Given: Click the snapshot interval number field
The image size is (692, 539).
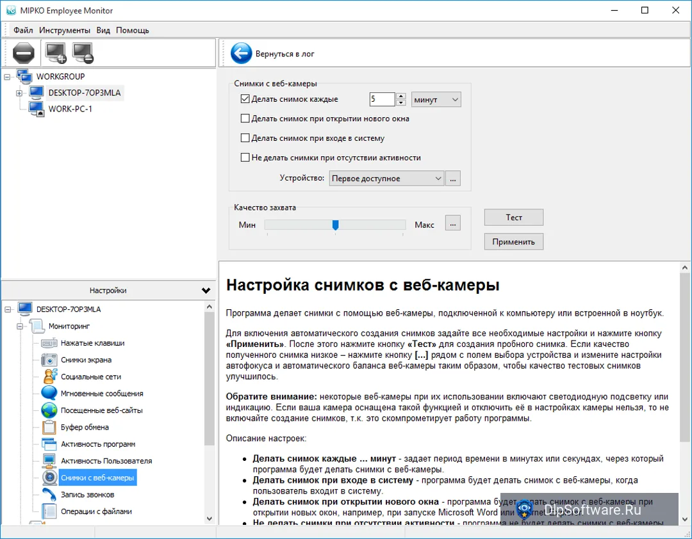Looking at the screenshot, I should (382, 99).
